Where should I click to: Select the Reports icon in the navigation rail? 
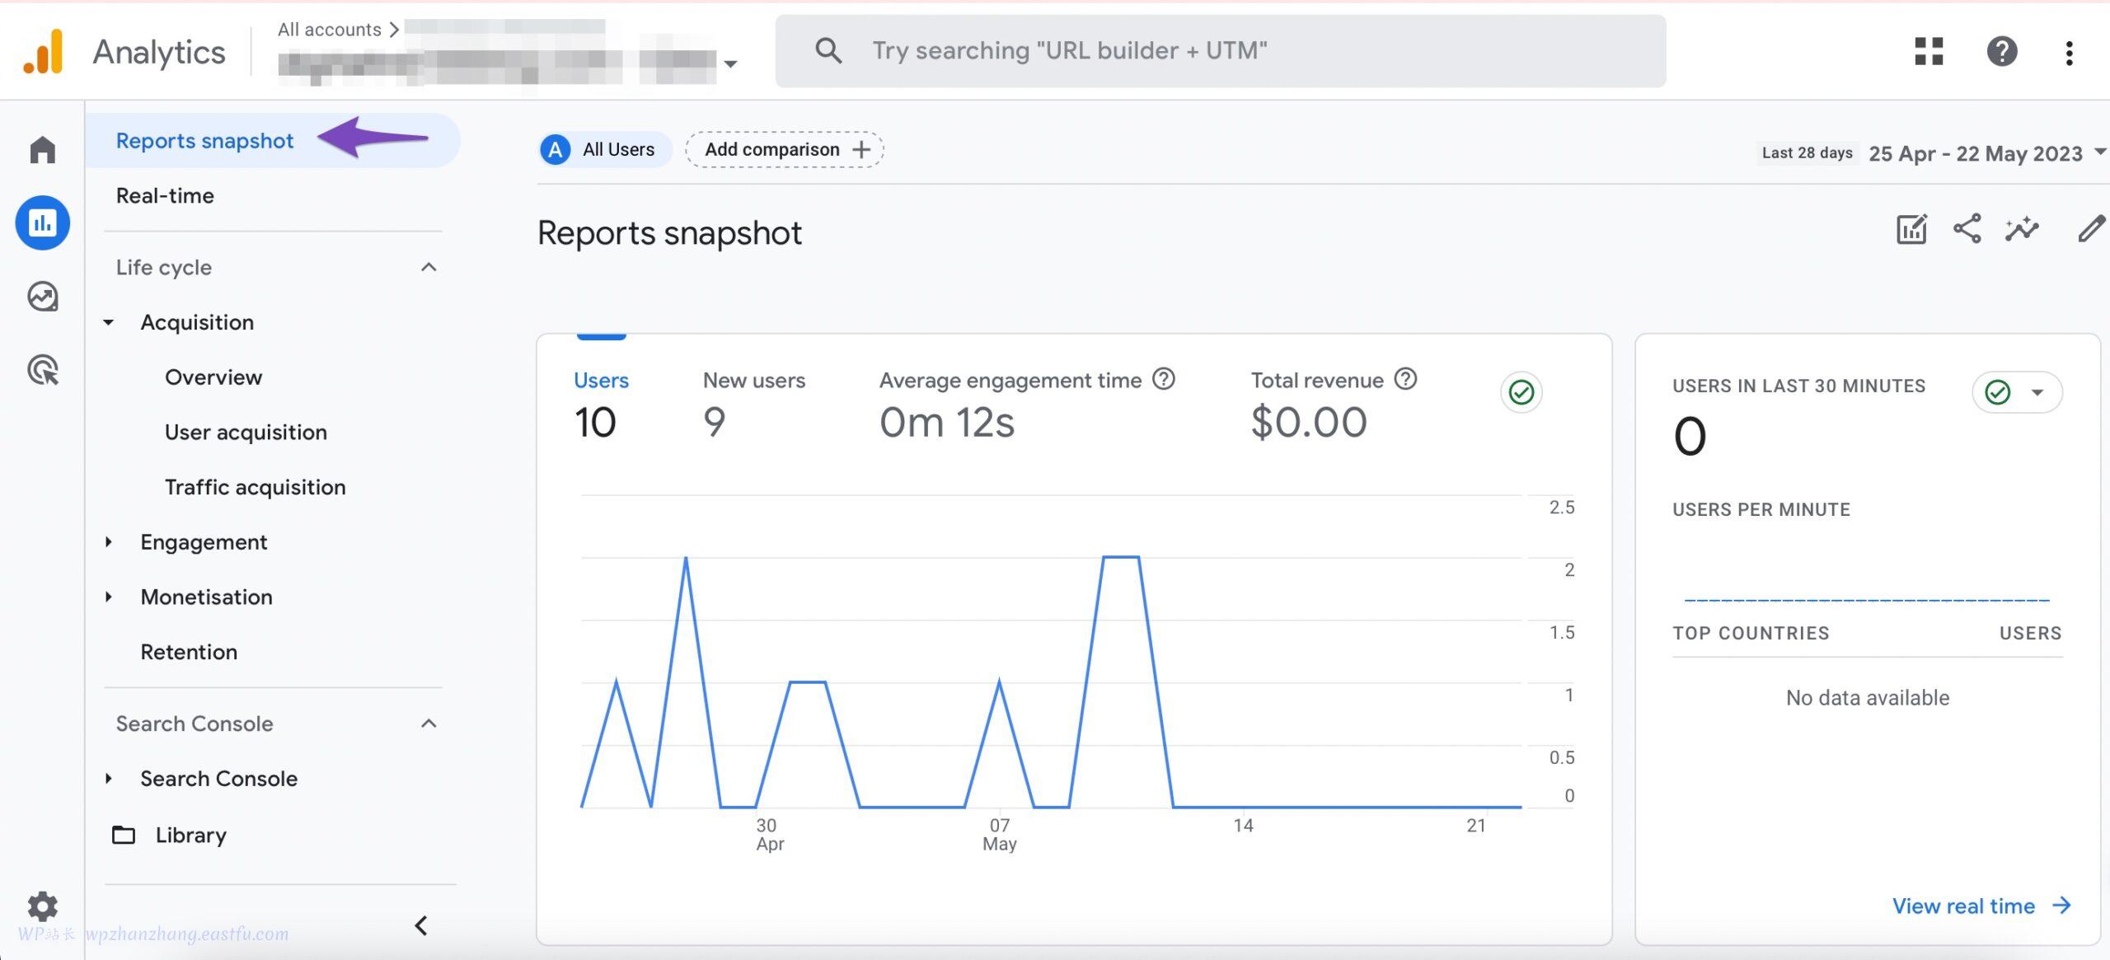[x=41, y=222]
